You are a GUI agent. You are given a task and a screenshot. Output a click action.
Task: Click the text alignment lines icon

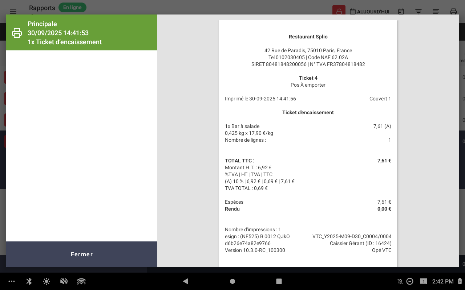(x=436, y=12)
